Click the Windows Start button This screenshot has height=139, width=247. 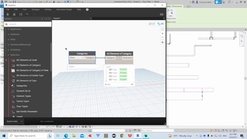tap(4, 136)
